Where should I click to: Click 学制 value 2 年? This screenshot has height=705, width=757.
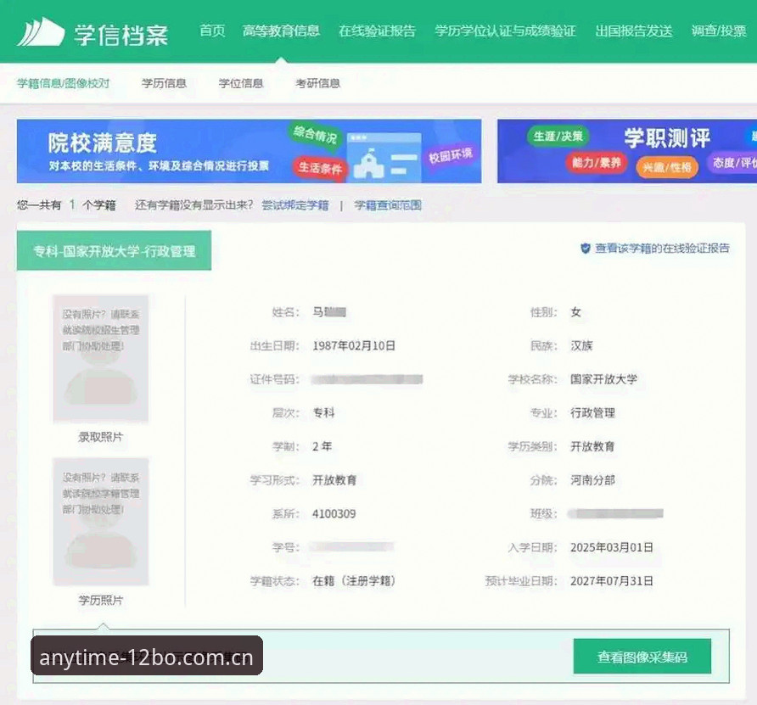click(x=322, y=446)
